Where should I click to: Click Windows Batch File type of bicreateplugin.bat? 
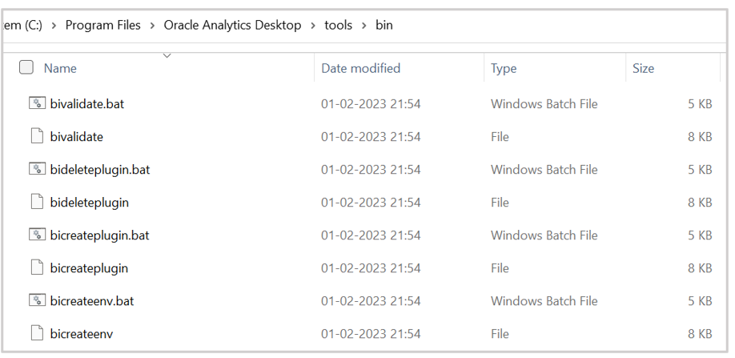[x=544, y=235]
